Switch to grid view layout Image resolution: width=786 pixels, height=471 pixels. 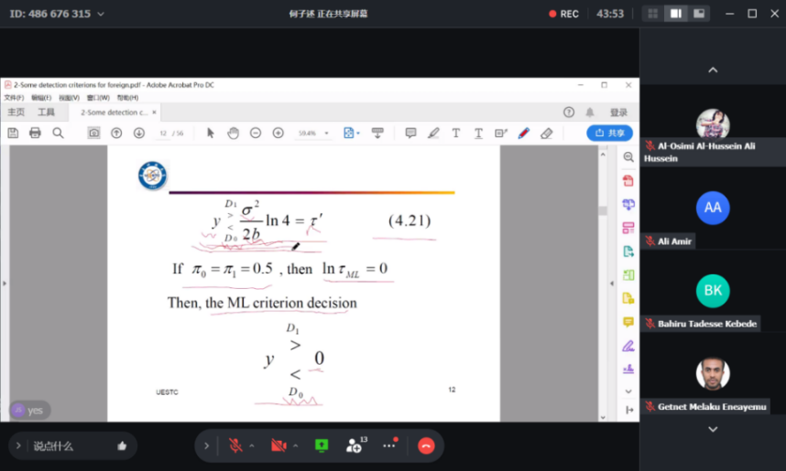[x=652, y=14]
